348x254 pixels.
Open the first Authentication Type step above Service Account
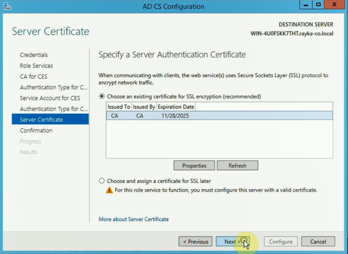(54, 87)
